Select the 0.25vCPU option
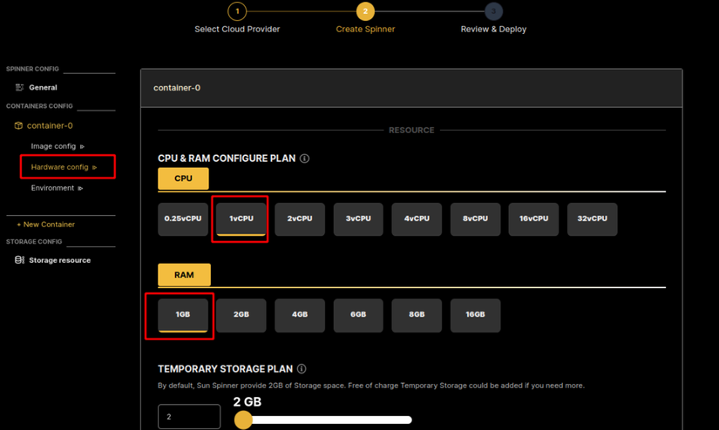The image size is (719, 430). [183, 219]
